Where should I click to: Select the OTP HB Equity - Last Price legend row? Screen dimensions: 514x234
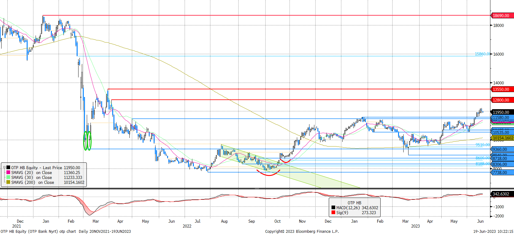click(x=43, y=168)
